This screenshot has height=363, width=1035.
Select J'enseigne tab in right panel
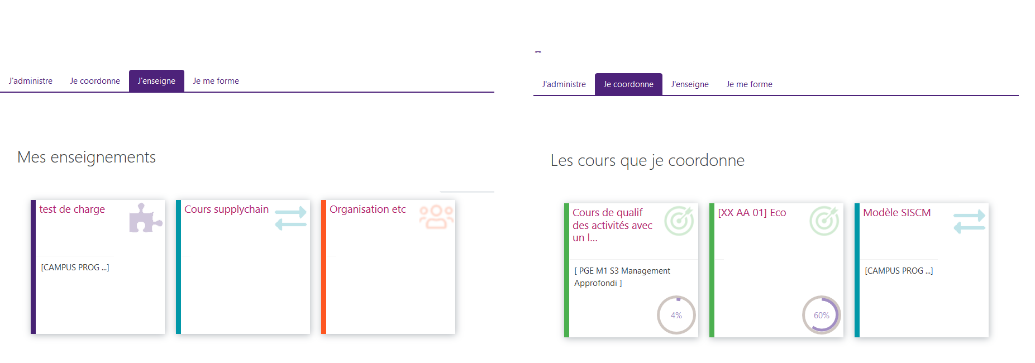pyautogui.click(x=690, y=84)
